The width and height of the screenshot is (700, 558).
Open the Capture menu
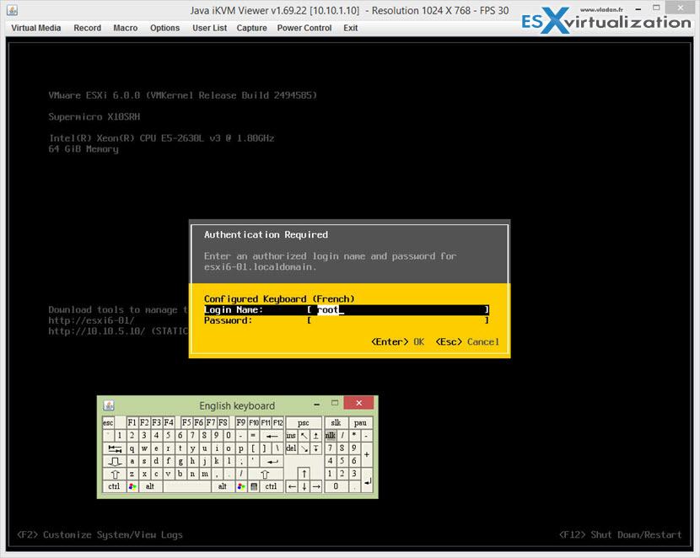pos(251,28)
